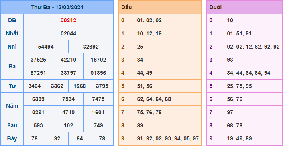
Task: Click the Năm prize label
Action: click(x=12, y=106)
